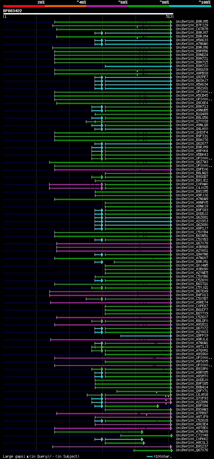The width and height of the screenshot is (214, 459).
Task: Click the UniRef100_A9PBS8 label
Action: point(192,73)
